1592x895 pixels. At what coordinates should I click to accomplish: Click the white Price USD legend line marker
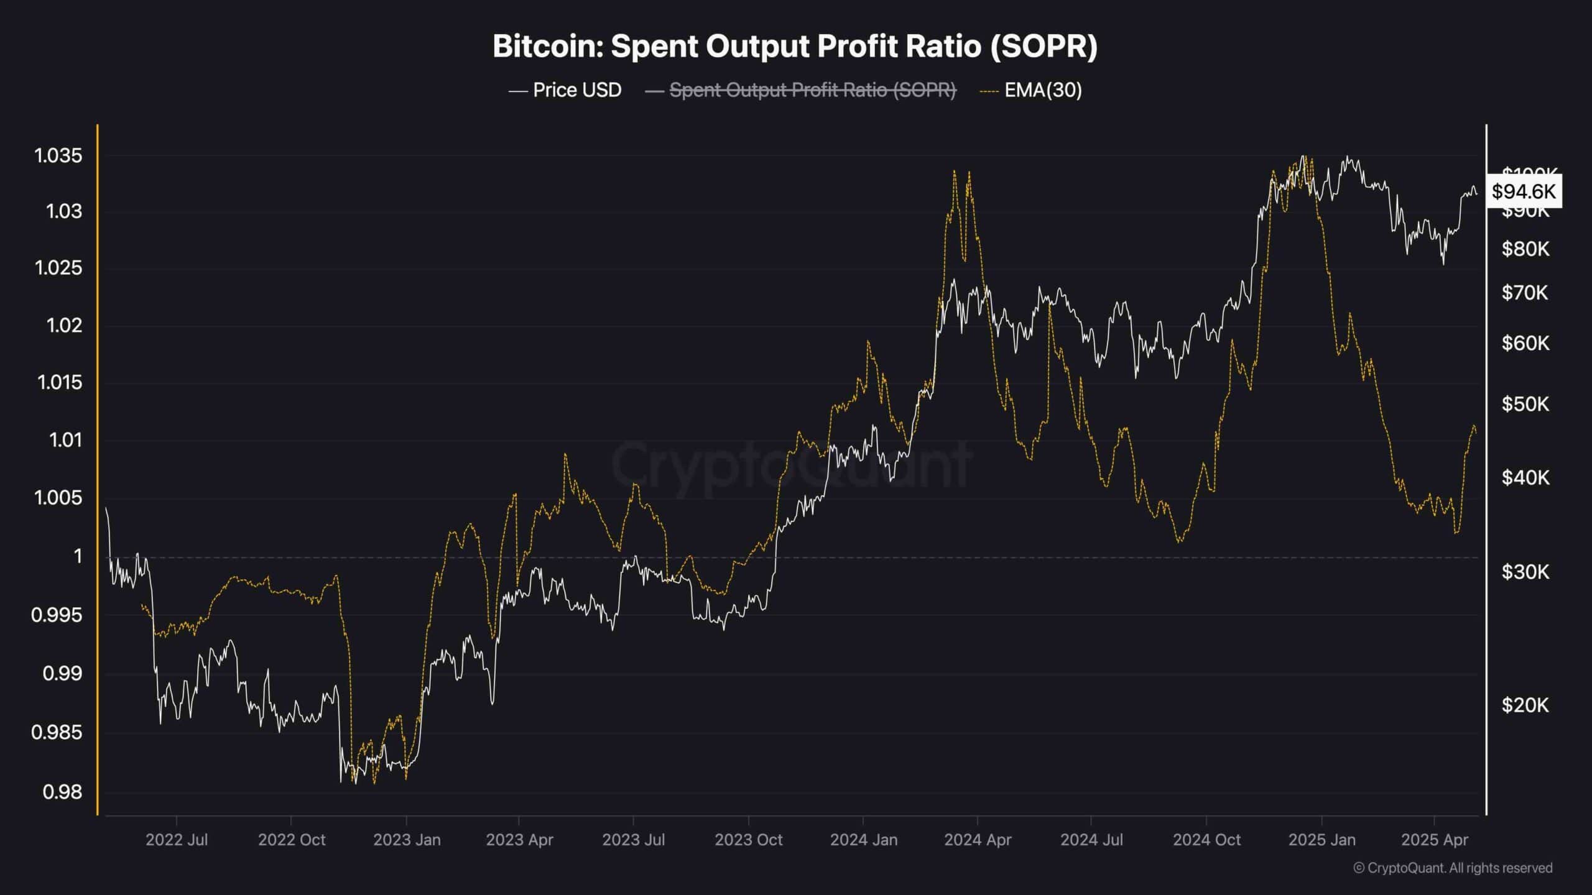[518, 91]
